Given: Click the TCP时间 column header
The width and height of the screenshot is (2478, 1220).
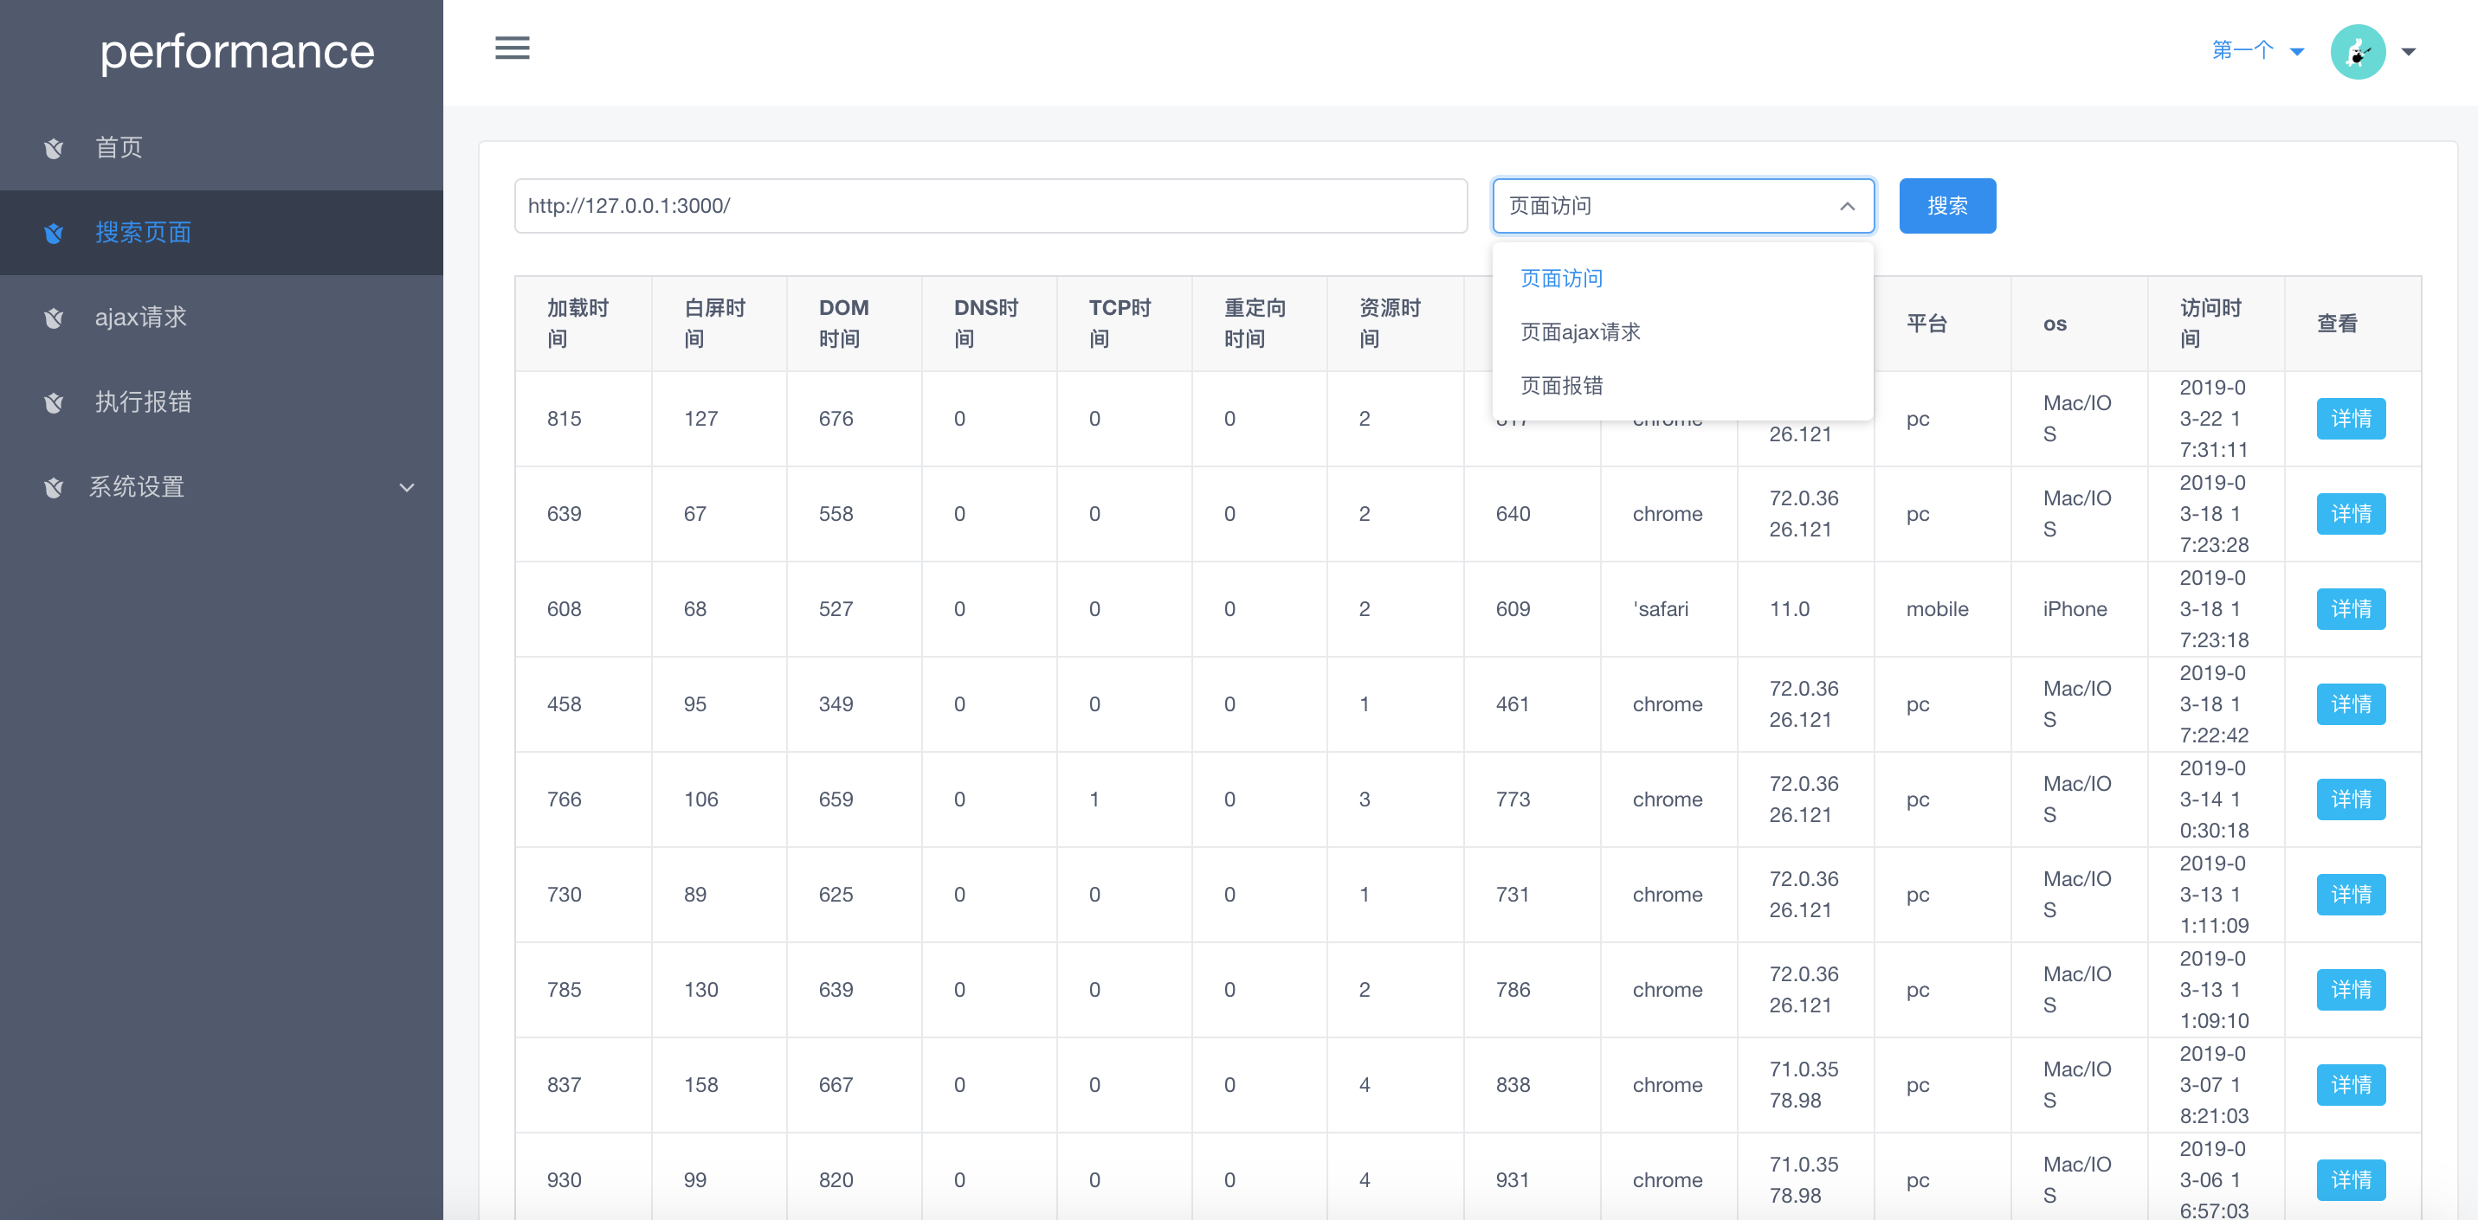Looking at the screenshot, I should pos(1124,324).
